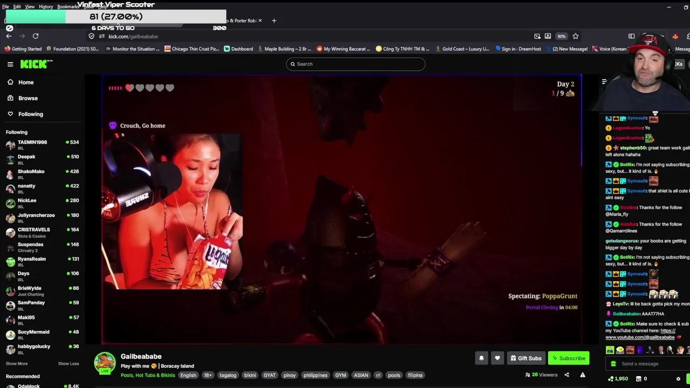Click the install/download page icon in address bar
This screenshot has height=388, width=690.
pos(548,36)
